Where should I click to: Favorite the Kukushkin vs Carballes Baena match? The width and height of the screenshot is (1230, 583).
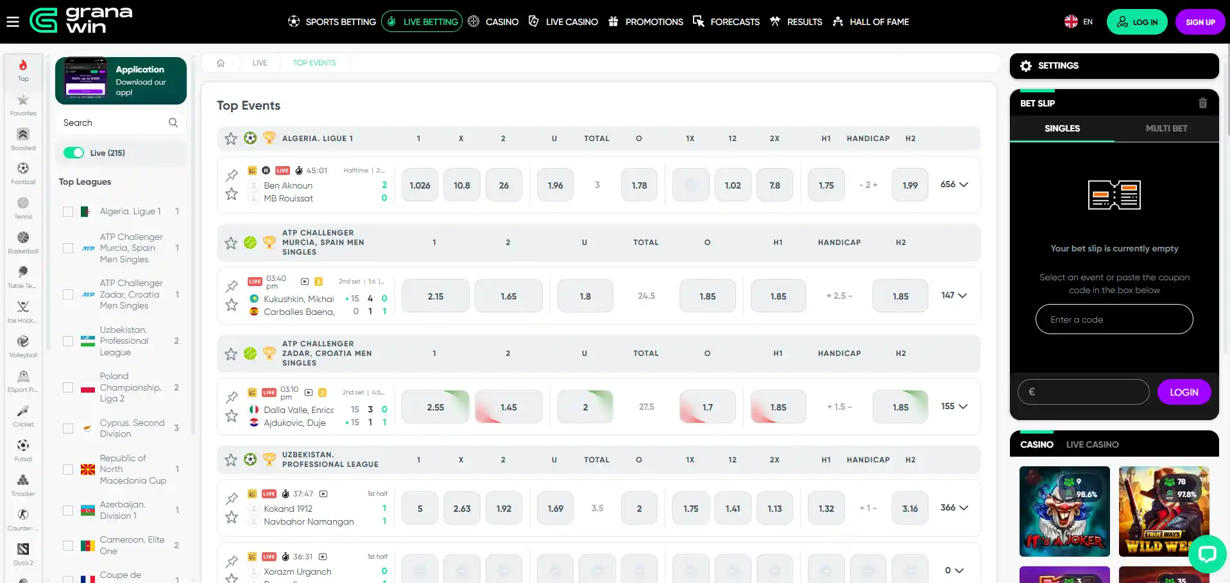[x=232, y=305]
